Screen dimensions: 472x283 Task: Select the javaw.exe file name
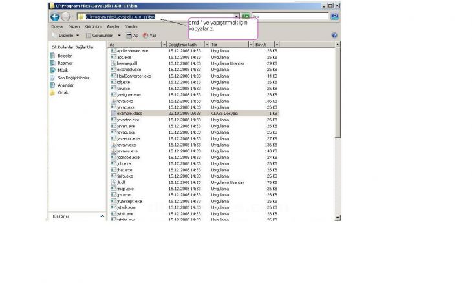(127, 145)
